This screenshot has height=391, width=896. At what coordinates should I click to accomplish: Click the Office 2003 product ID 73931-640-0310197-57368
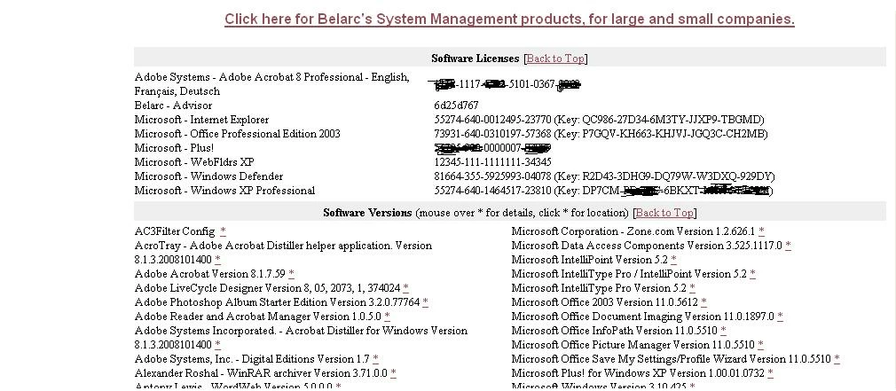coord(492,134)
